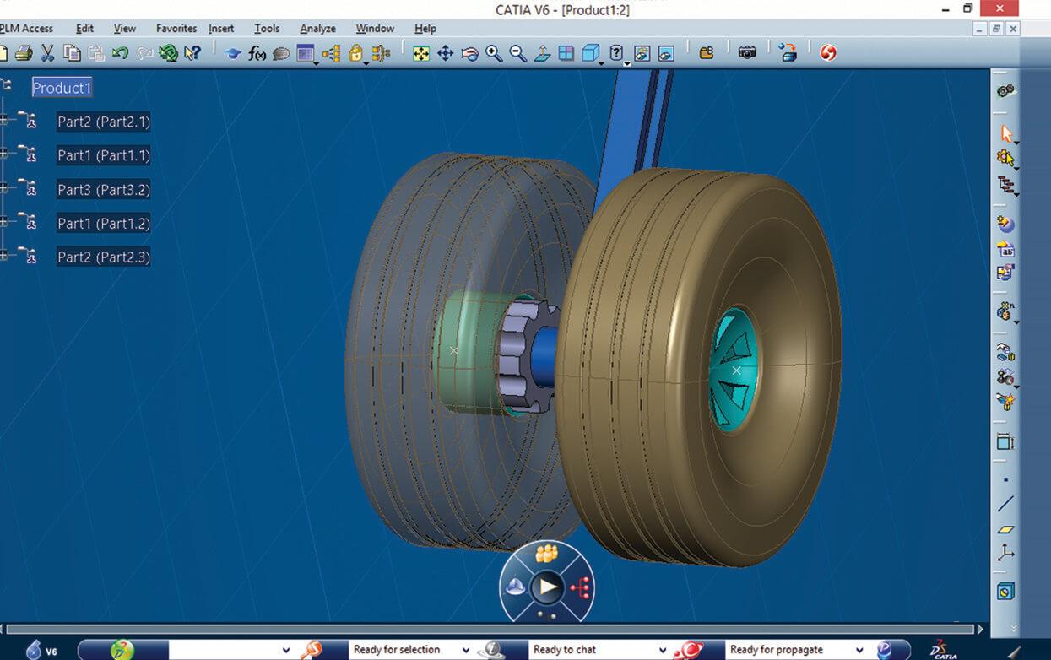Click the Plane tool in right toolbar
This screenshot has width=1051, height=660.
1005,529
